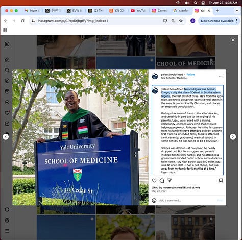Switch to YouTube tab

[x=138, y=11]
